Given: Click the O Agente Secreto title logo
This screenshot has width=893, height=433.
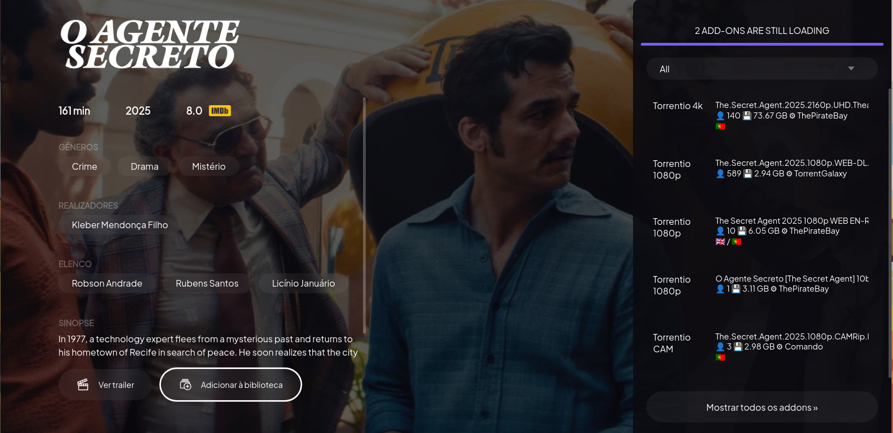Looking at the screenshot, I should (x=150, y=45).
